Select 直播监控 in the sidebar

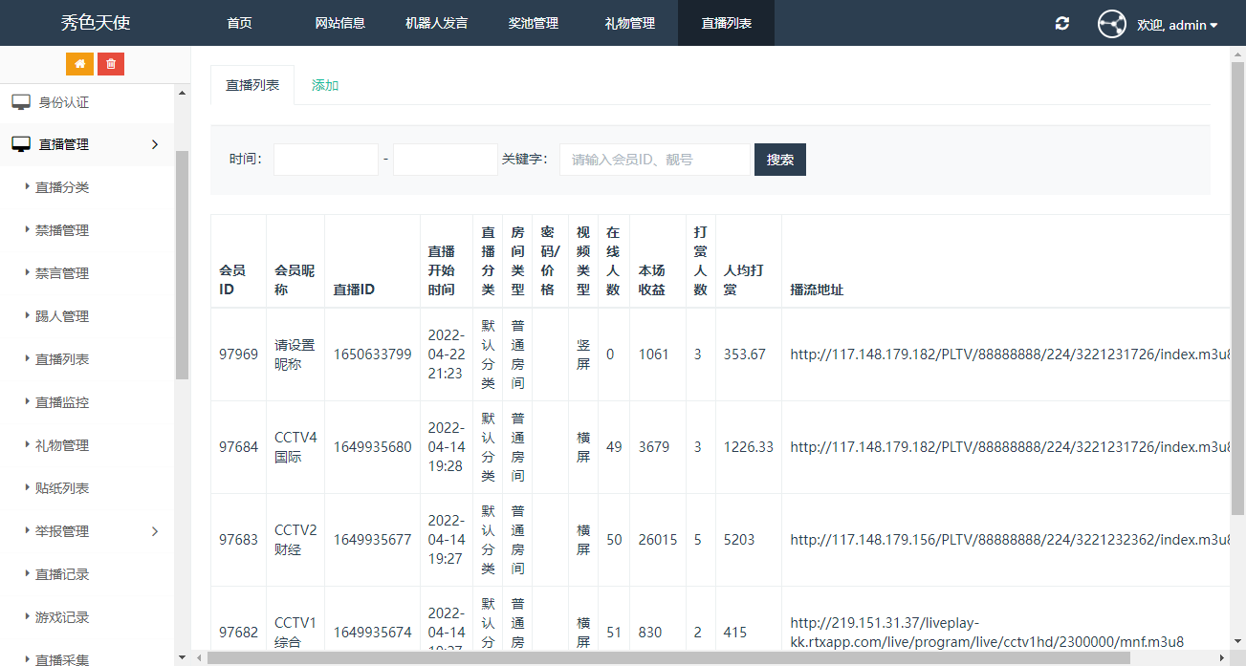coord(62,402)
